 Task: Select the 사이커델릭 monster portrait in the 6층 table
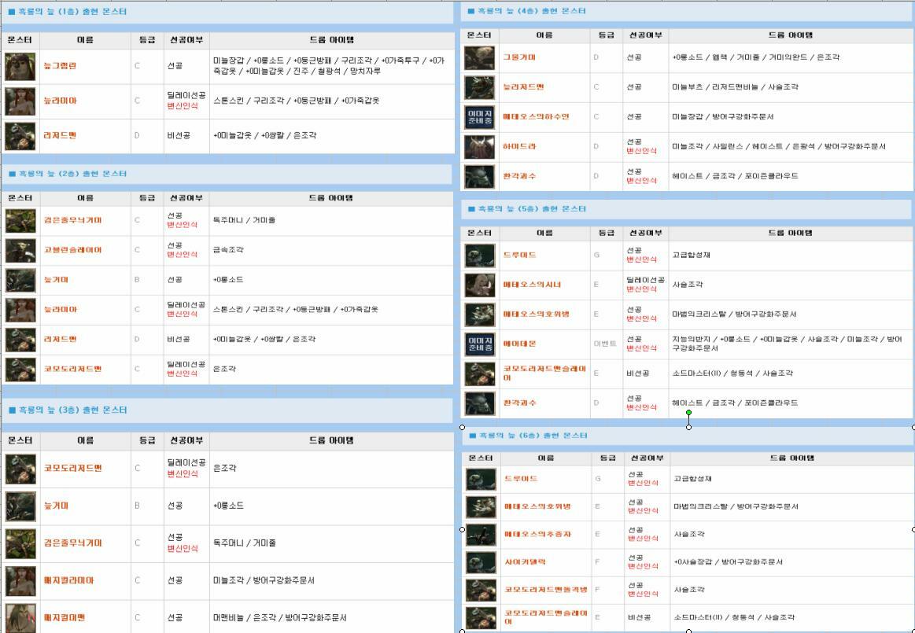(481, 562)
